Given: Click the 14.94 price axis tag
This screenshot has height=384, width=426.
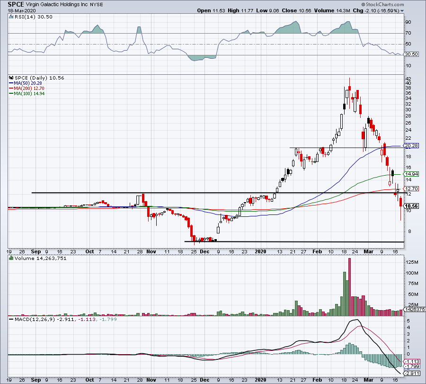Looking at the screenshot, I should 411,174.
